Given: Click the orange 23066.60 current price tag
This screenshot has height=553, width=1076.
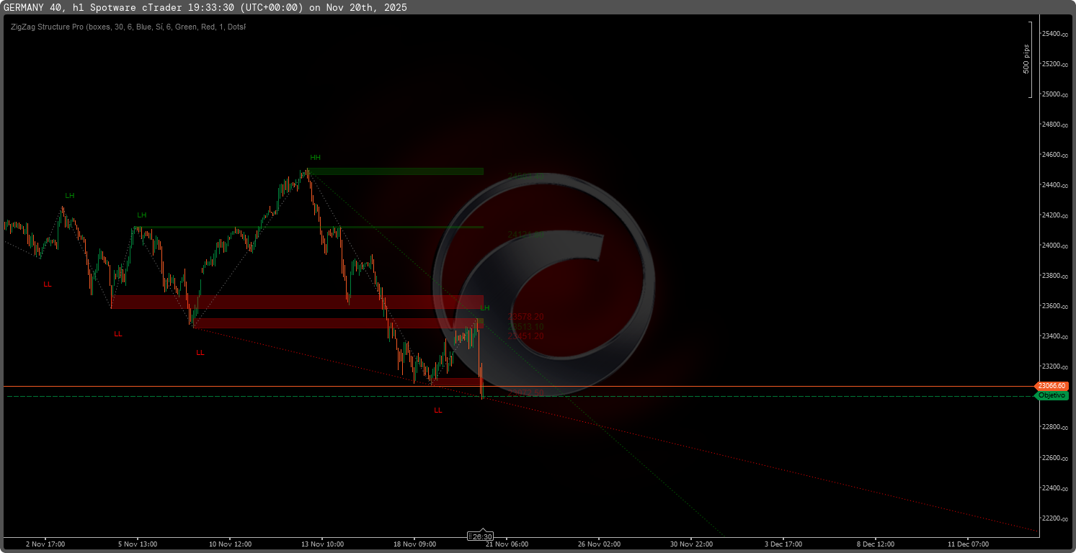Looking at the screenshot, I should (x=1052, y=387).
